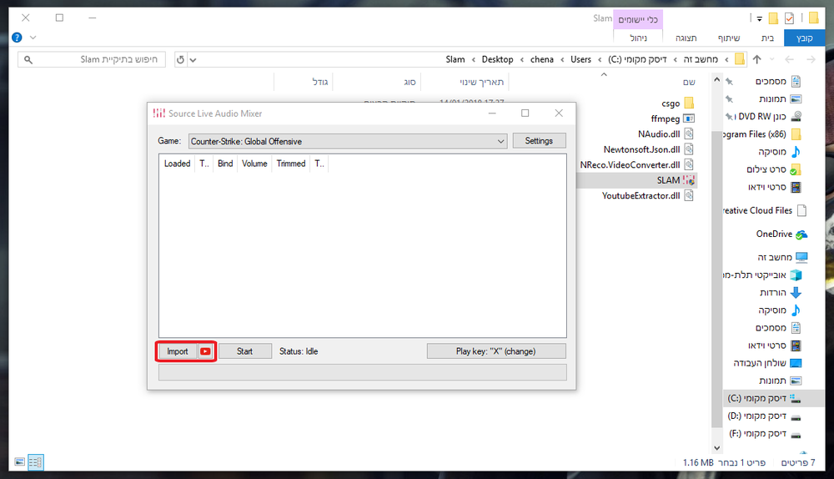Open Creative Cloud Files in sidebar
The image size is (834, 479).
click(765, 210)
